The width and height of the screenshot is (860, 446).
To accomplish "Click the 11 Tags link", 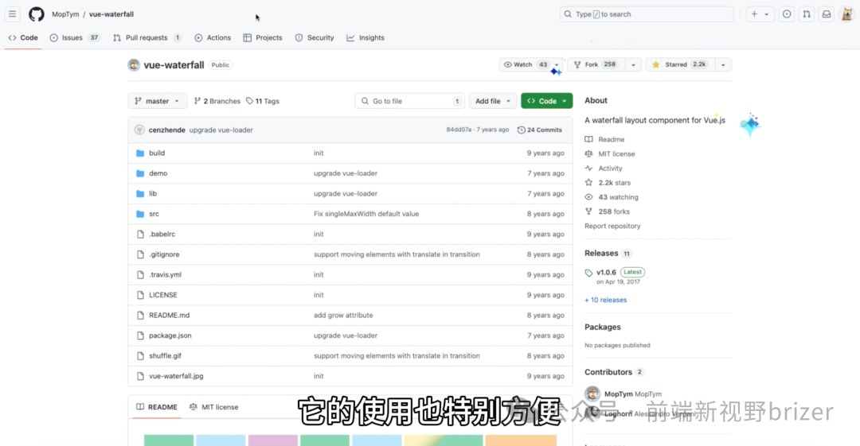I will 263,101.
